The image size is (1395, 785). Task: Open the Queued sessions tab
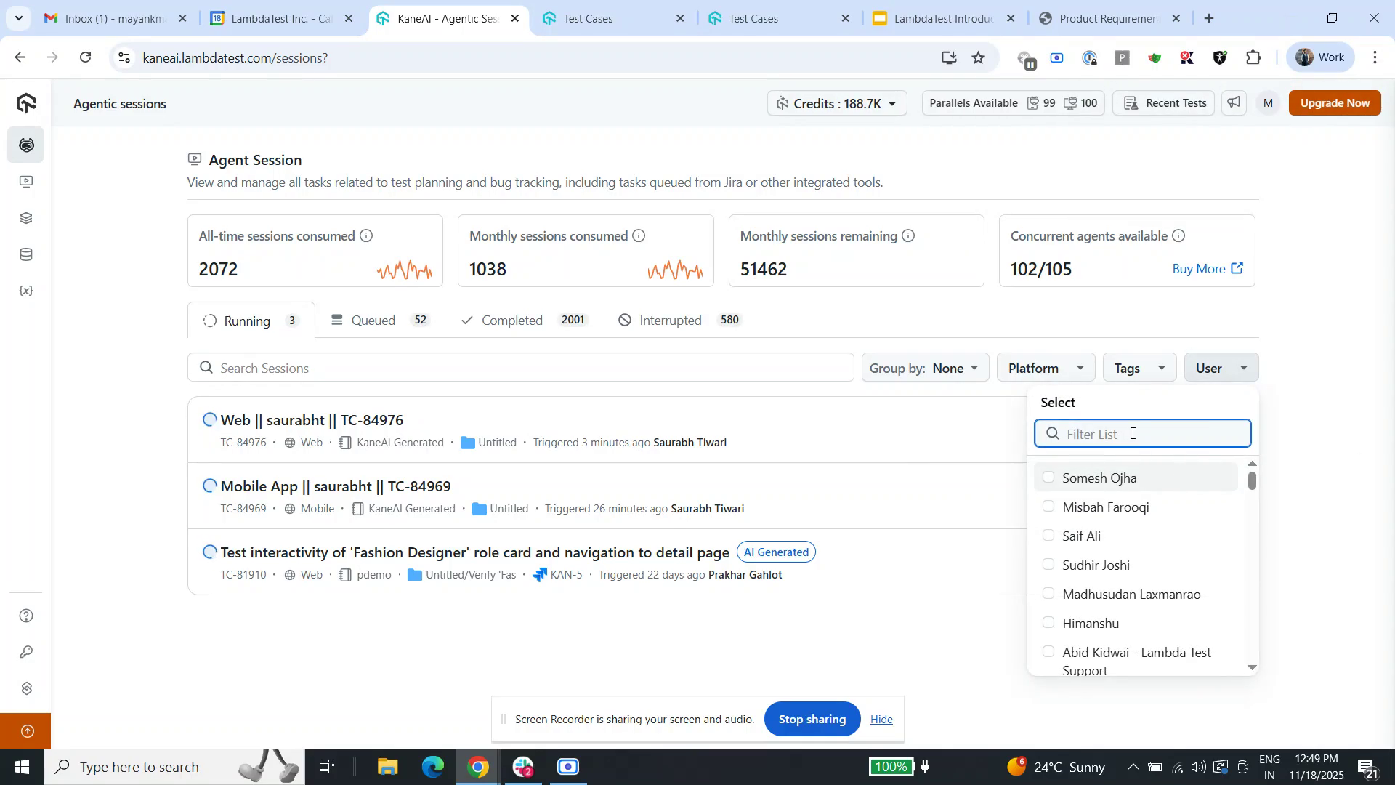tap(373, 321)
